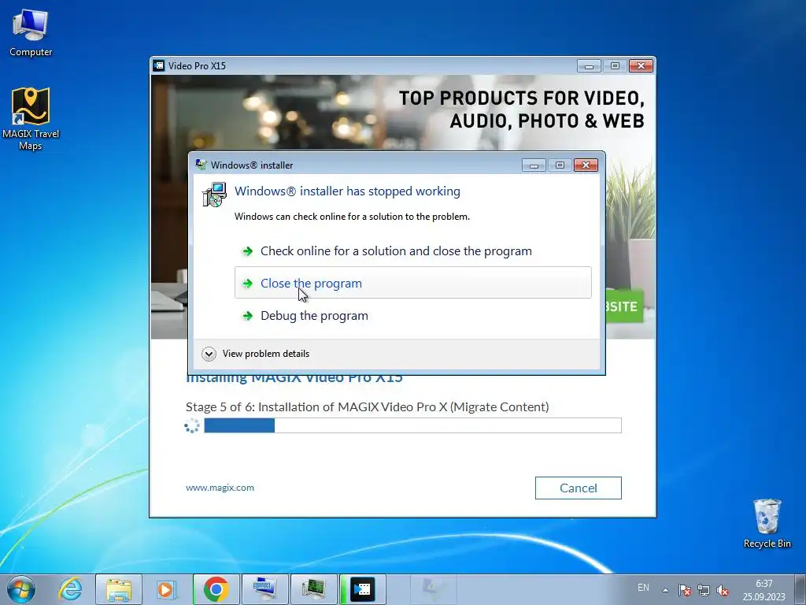
Task: Switch to Windows installer taskbar item
Action: tap(434, 589)
